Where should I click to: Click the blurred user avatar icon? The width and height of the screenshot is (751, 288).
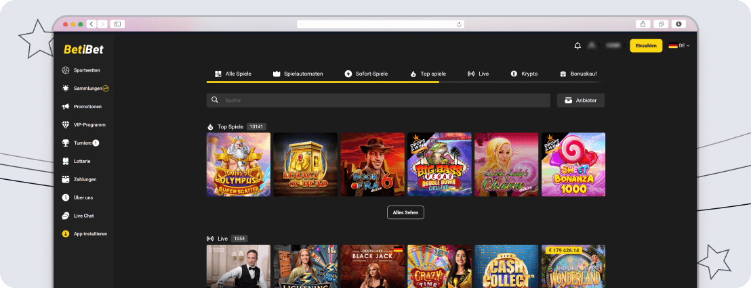pos(592,45)
